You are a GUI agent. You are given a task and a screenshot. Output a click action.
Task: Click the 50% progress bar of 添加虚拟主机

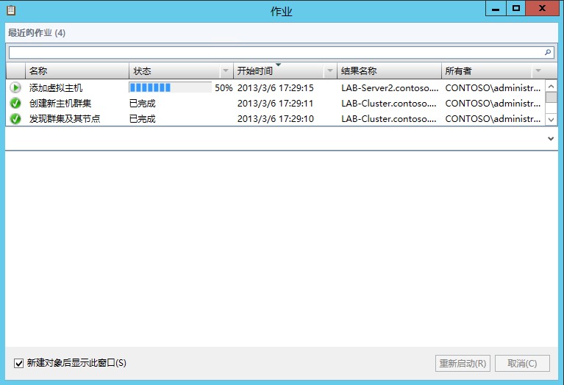(170, 87)
